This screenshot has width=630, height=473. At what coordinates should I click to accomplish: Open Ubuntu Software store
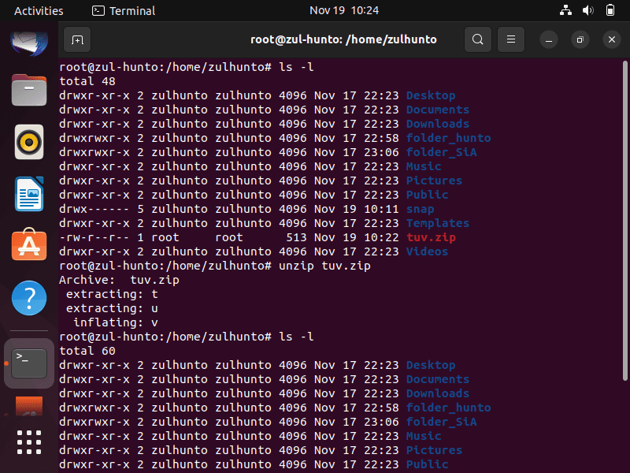click(29, 244)
